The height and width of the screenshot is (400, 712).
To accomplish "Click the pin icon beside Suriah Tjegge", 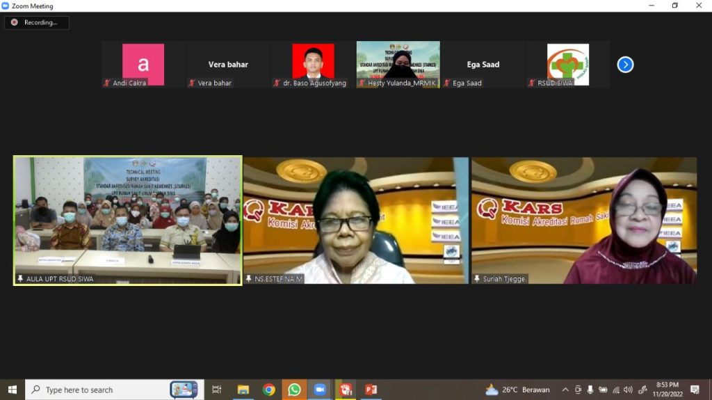I will (x=477, y=279).
